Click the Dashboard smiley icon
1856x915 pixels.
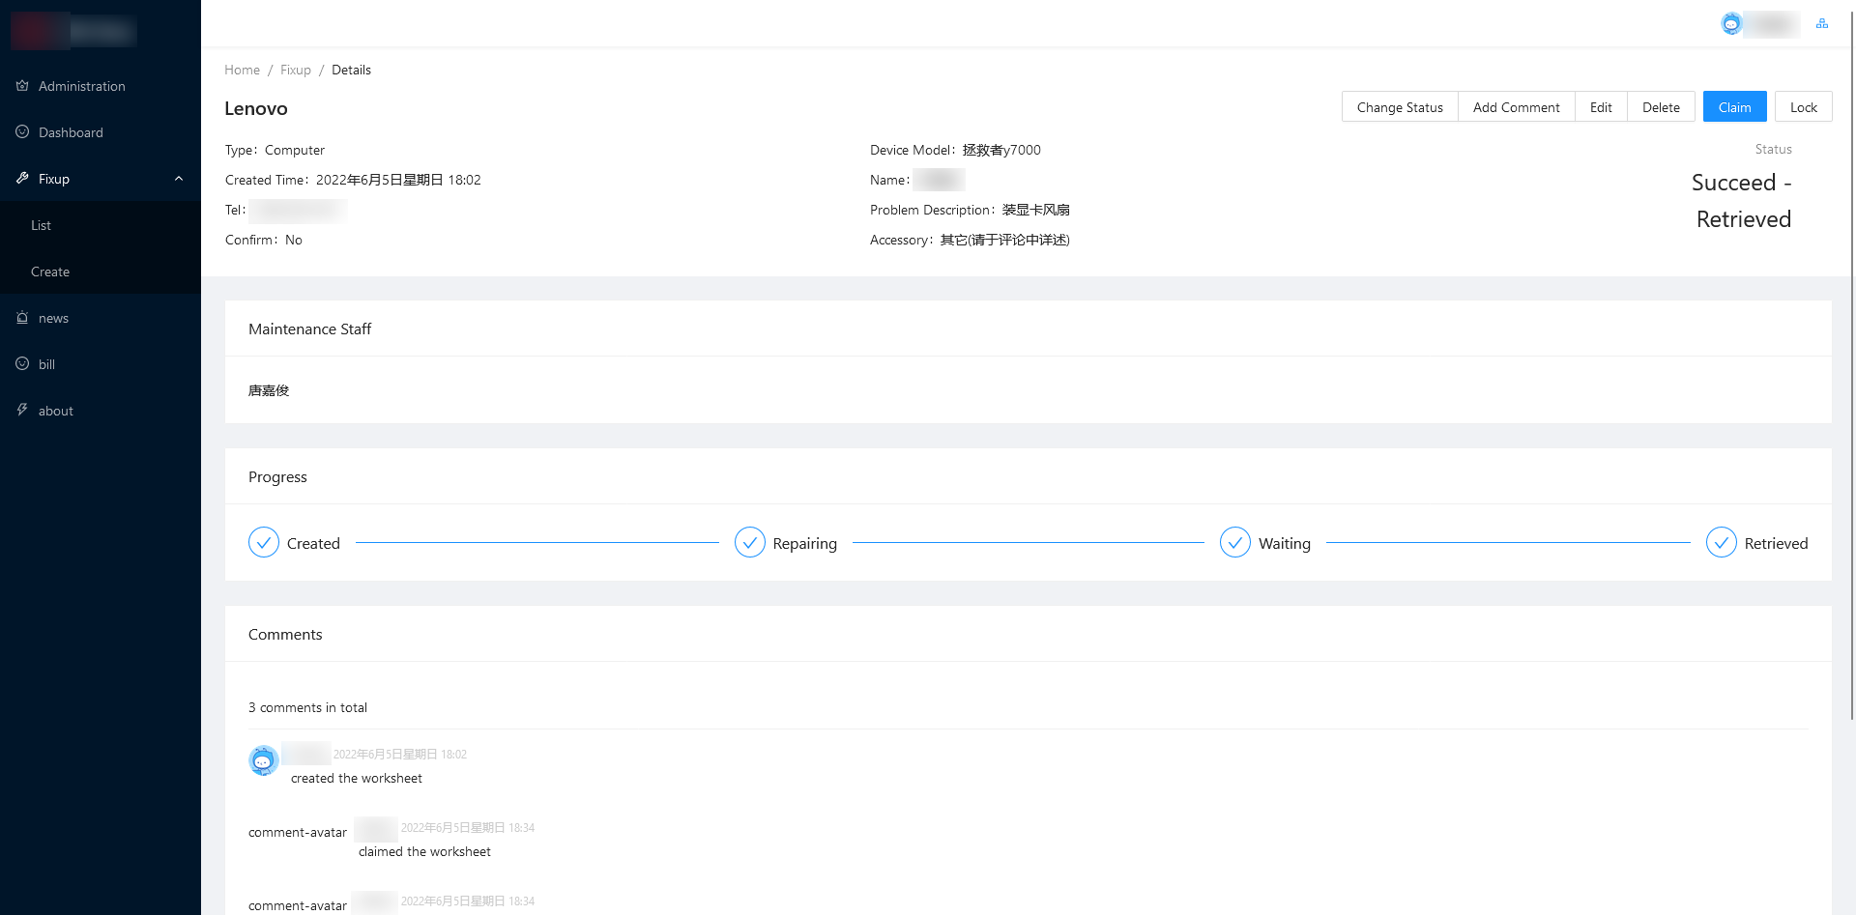(x=22, y=132)
